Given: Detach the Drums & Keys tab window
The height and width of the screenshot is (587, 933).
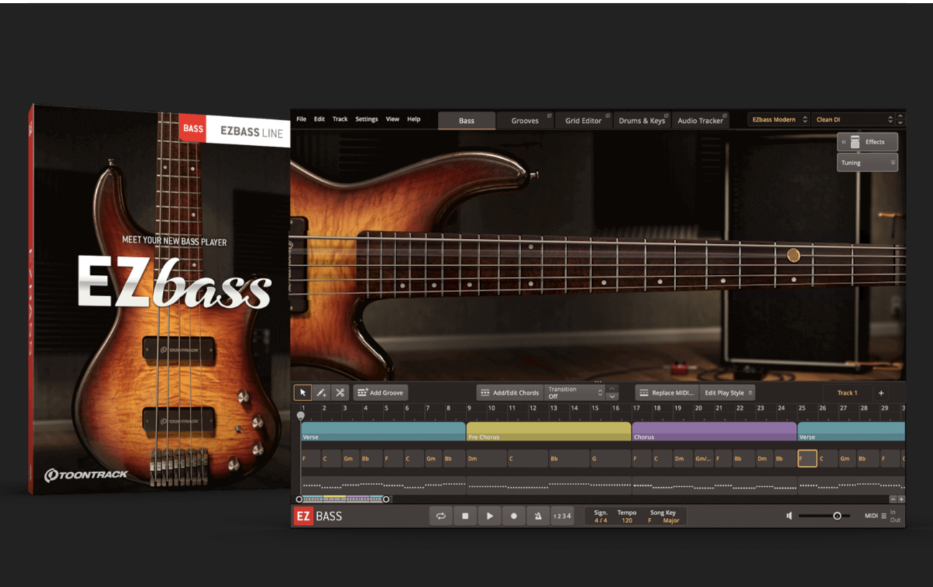Looking at the screenshot, I should click(x=666, y=116).
